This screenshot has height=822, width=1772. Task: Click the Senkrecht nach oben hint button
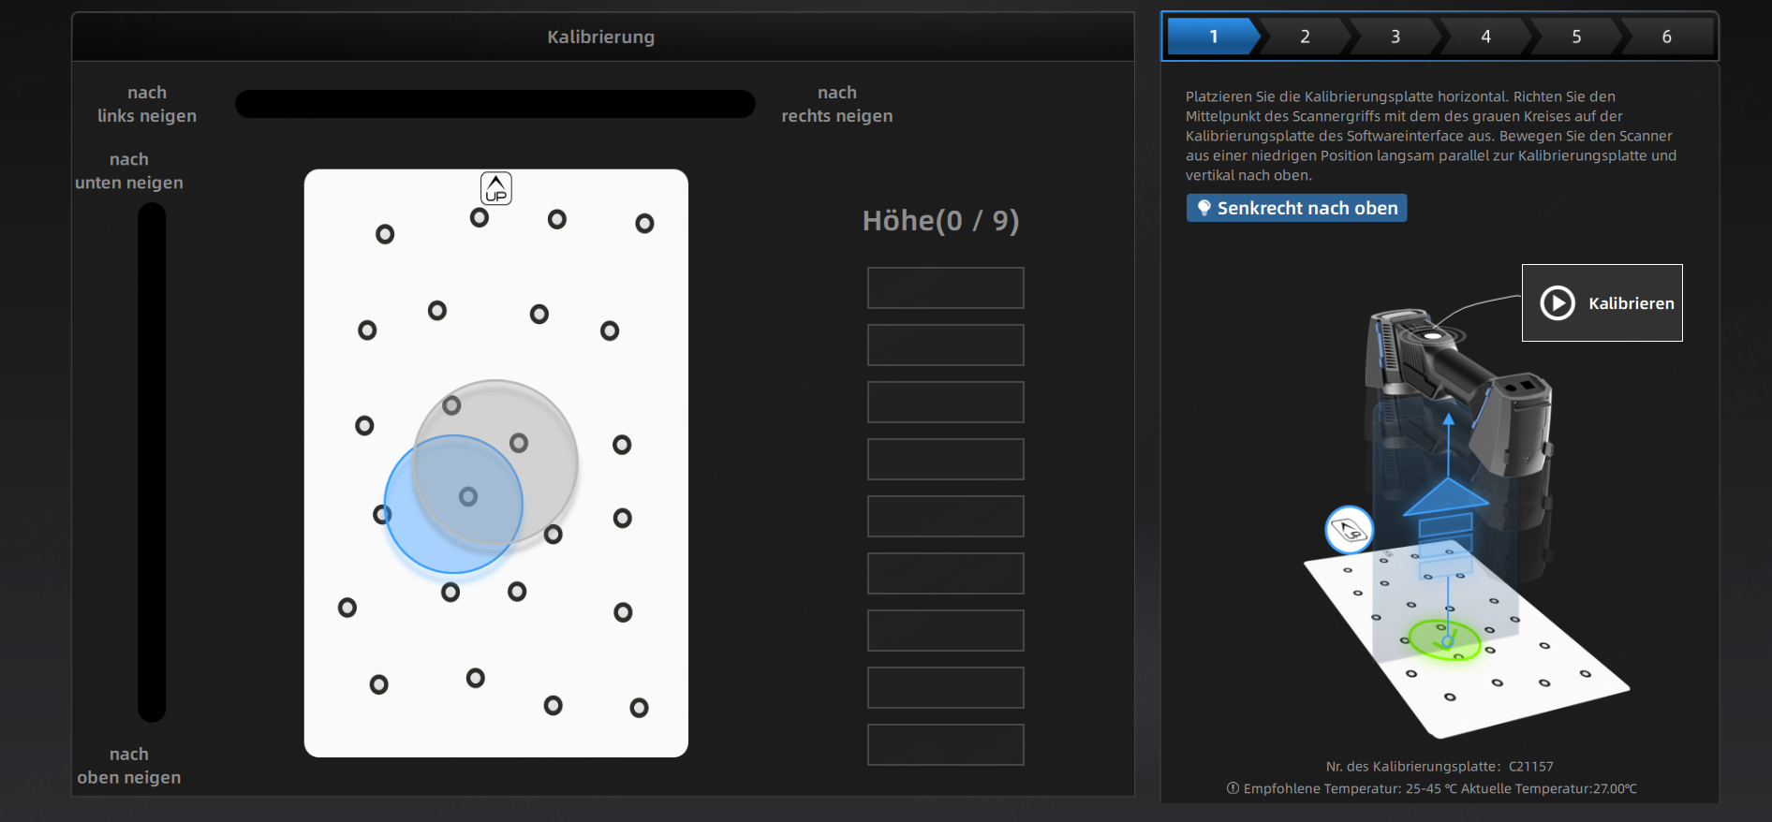pos(1296,208)
